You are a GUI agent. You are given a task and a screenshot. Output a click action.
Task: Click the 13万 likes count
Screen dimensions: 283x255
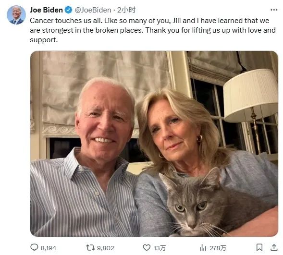click(x=160, y=248)
